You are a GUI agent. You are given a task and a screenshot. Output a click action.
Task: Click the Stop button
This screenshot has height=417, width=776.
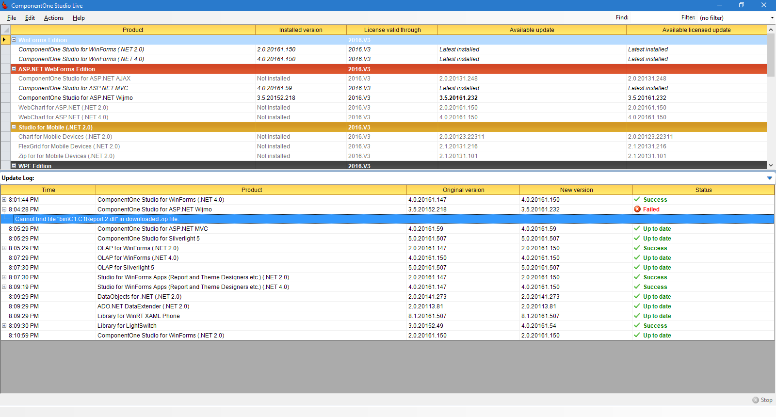pos(762,400)
